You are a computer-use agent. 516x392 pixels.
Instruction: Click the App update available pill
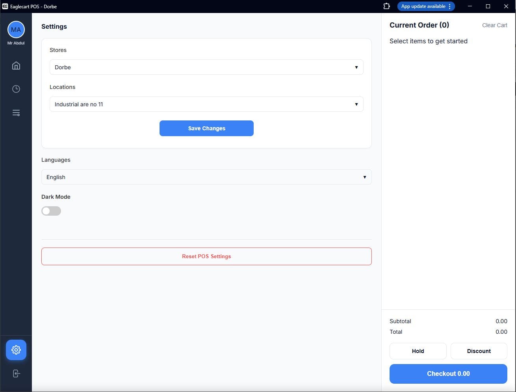pos(426,6)
